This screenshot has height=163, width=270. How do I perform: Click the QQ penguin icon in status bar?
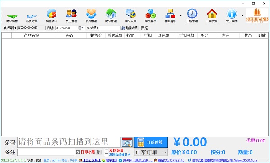point(156,160)
